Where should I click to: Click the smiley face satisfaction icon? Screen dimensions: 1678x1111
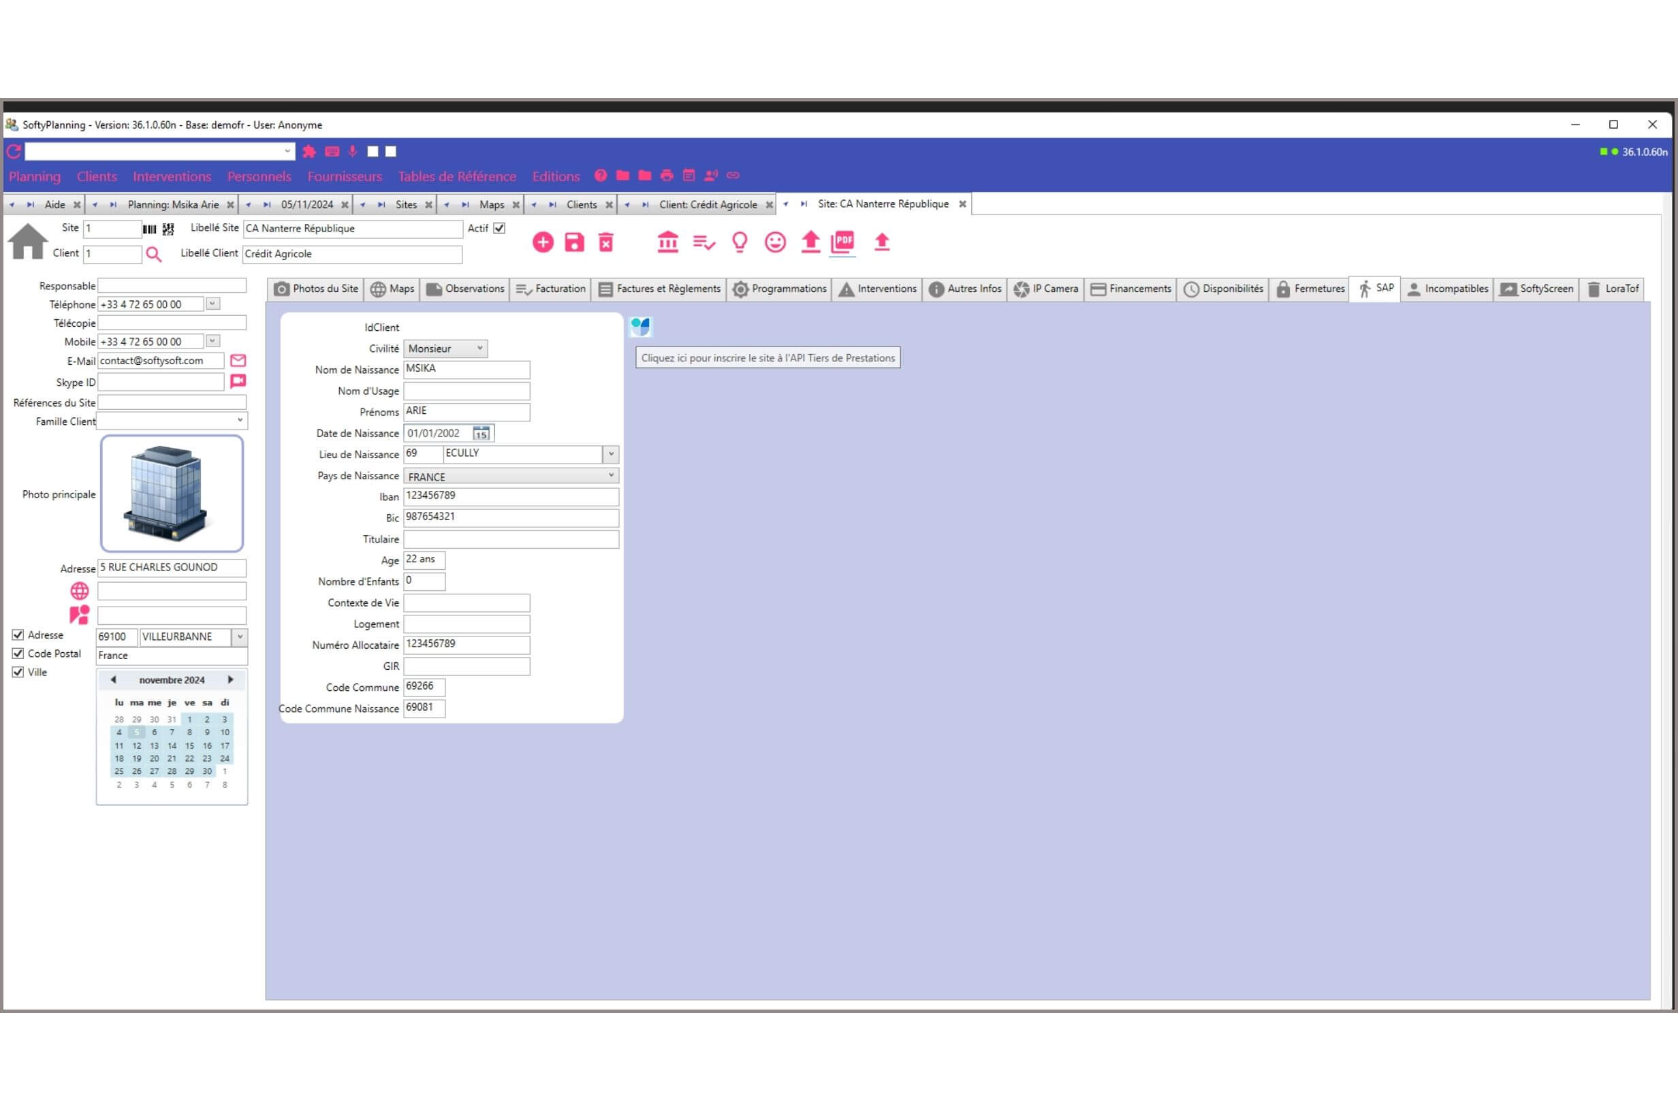[774, 242]
